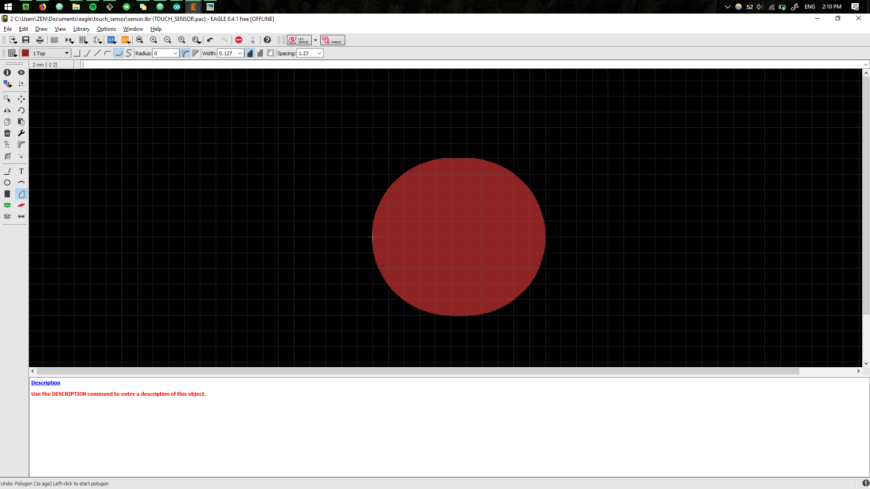
Task: Select the Paste tool
Action: pyautogui.click(x=21, y=122)
